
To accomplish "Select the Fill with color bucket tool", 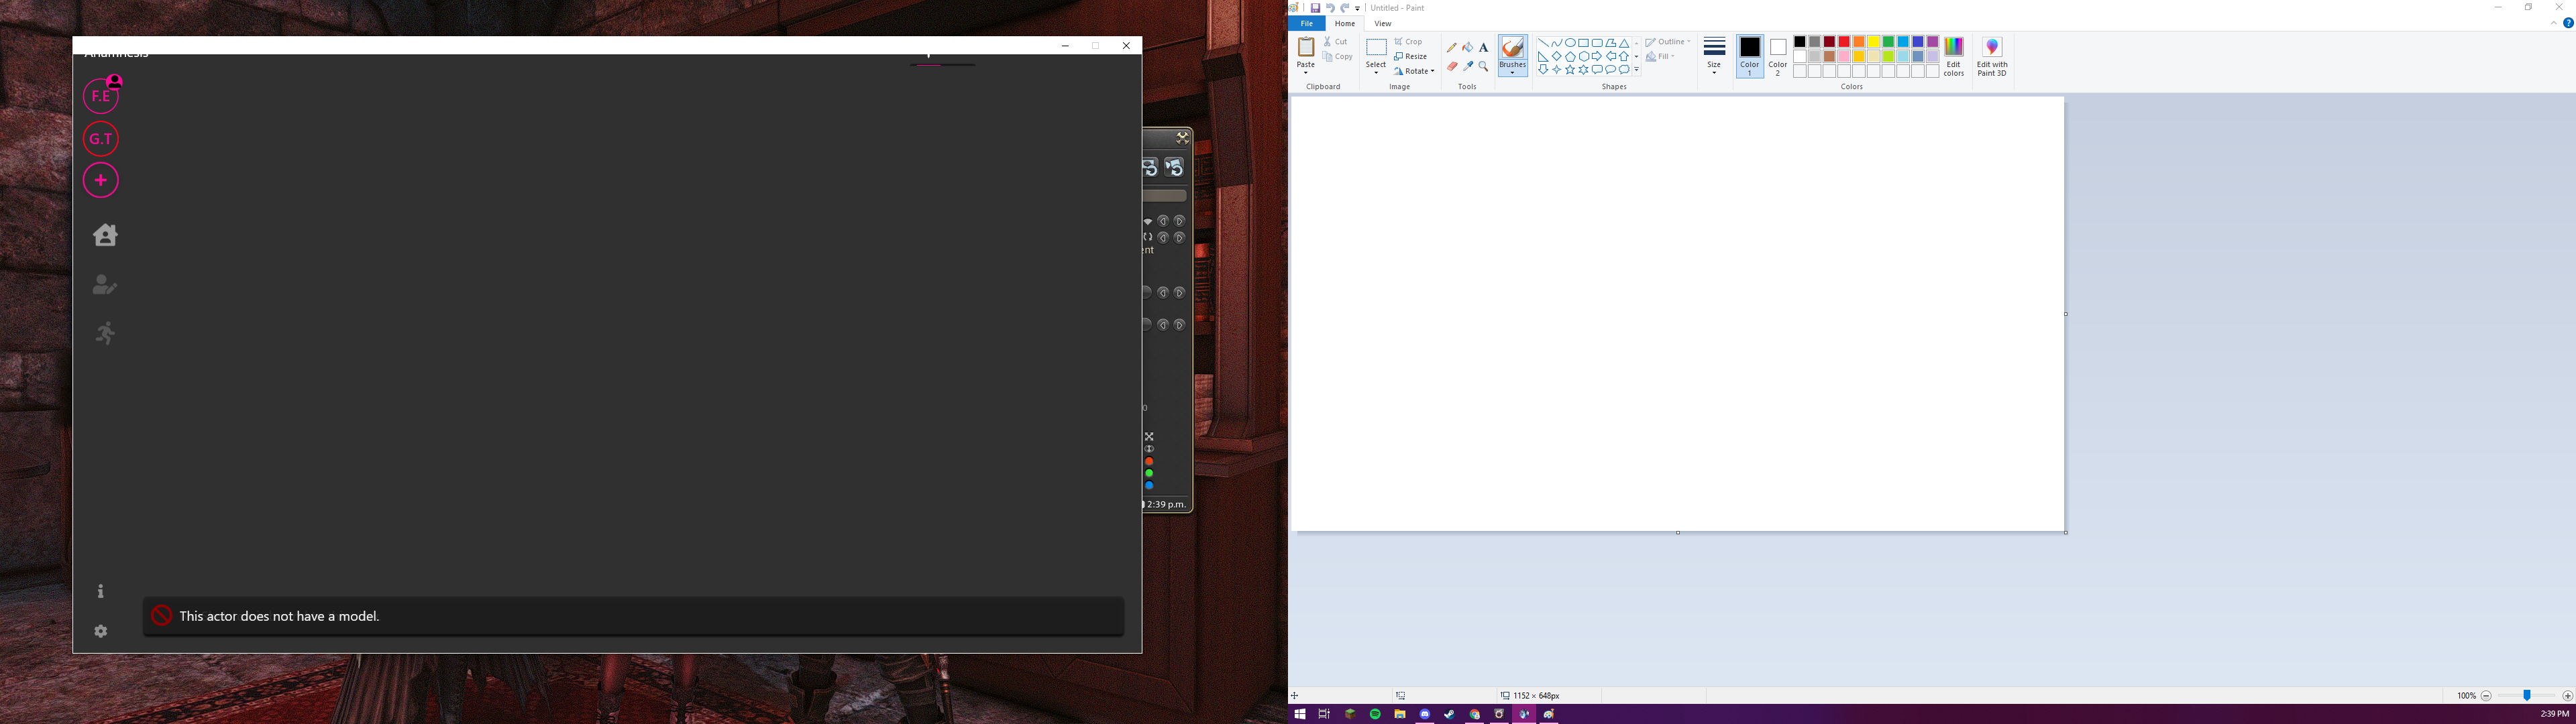I will coord(1468,47).
